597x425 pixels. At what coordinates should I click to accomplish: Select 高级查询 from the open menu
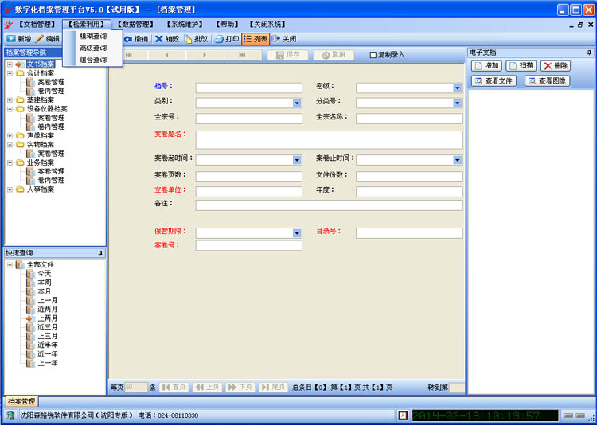click(x=93, y=48)
